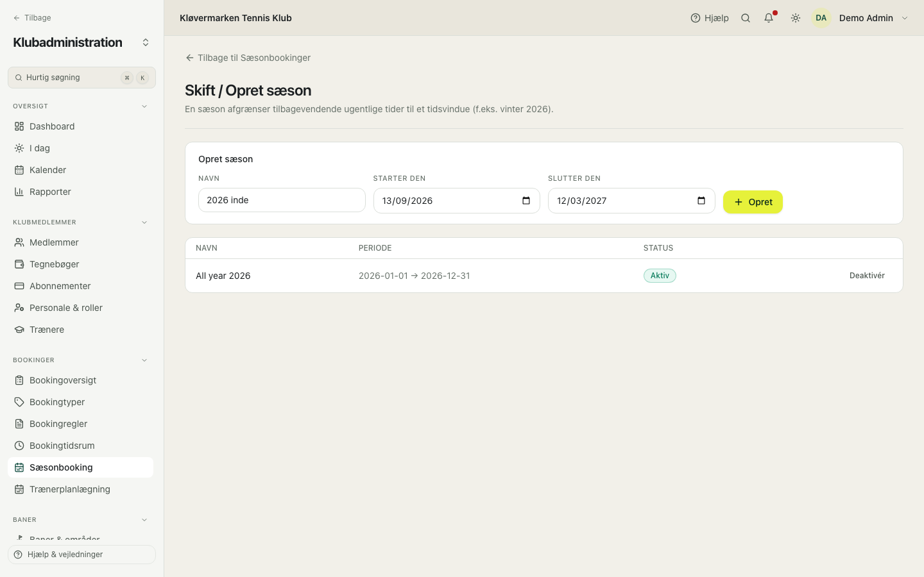Image resolution: width=924 pixels, height=577 pixels.
Task: Click the Opret button
Action: pos(753,202)
